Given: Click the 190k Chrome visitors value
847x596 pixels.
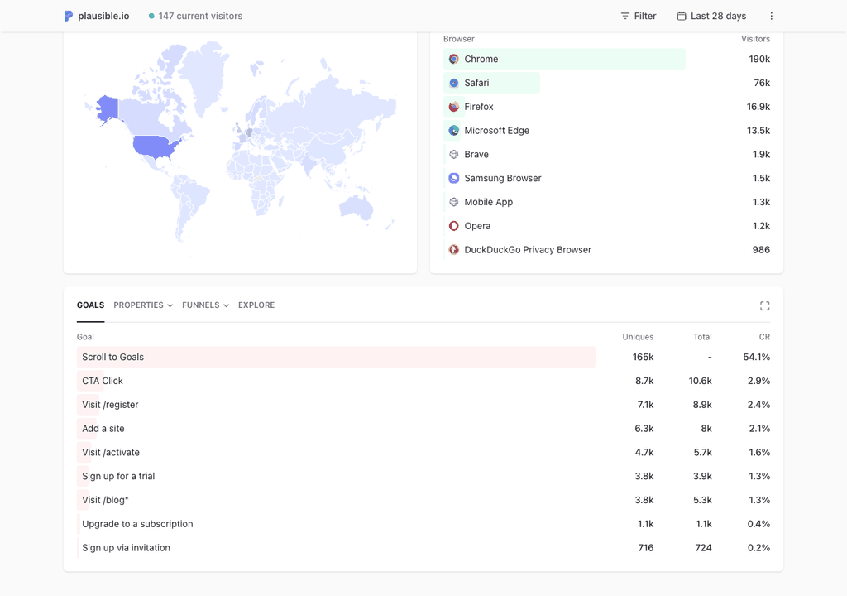Looking at the screenshot, I should pos(759,59).
